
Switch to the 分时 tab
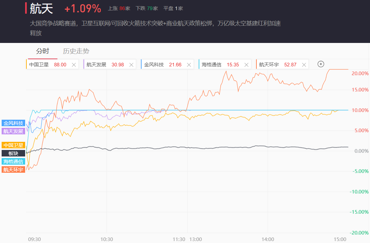click(42, 51)
